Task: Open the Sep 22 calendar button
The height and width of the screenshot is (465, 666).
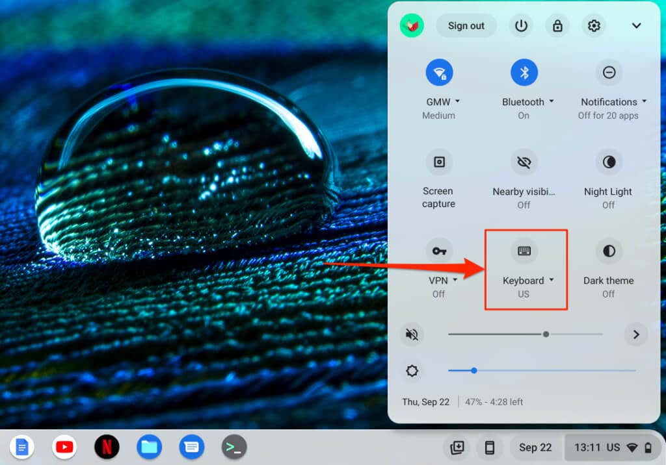Action: [x=535, y=447]
